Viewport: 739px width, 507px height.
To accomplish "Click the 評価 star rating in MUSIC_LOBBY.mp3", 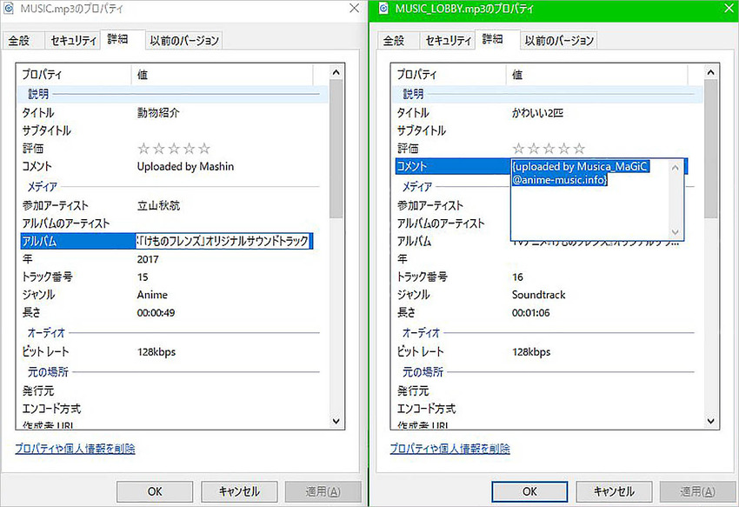I will click(549, 149).
